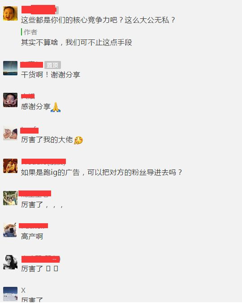Viewport: 242px width, 303px height.
Task: Click the laughing baby avatar on first comment
Action: click(x=10, y=13)
